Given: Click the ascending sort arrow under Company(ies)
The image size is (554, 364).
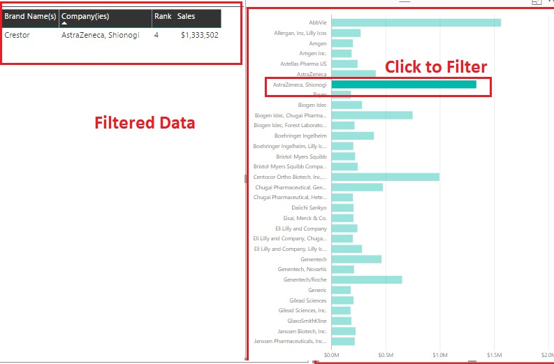Looking at the screenshot, I should [x=64, y=23].
